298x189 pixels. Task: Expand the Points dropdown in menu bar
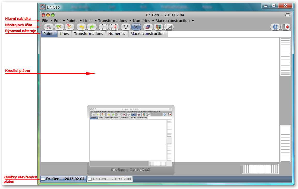[81, 21]
